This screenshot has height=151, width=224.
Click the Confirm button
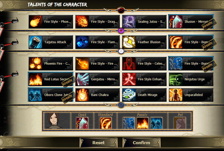(x=141, y=143)
